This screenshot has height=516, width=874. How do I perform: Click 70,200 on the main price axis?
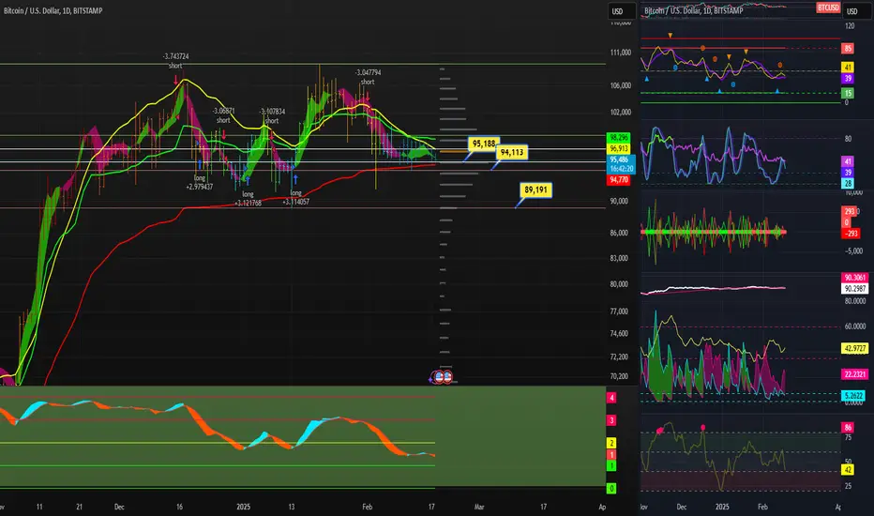619,376
